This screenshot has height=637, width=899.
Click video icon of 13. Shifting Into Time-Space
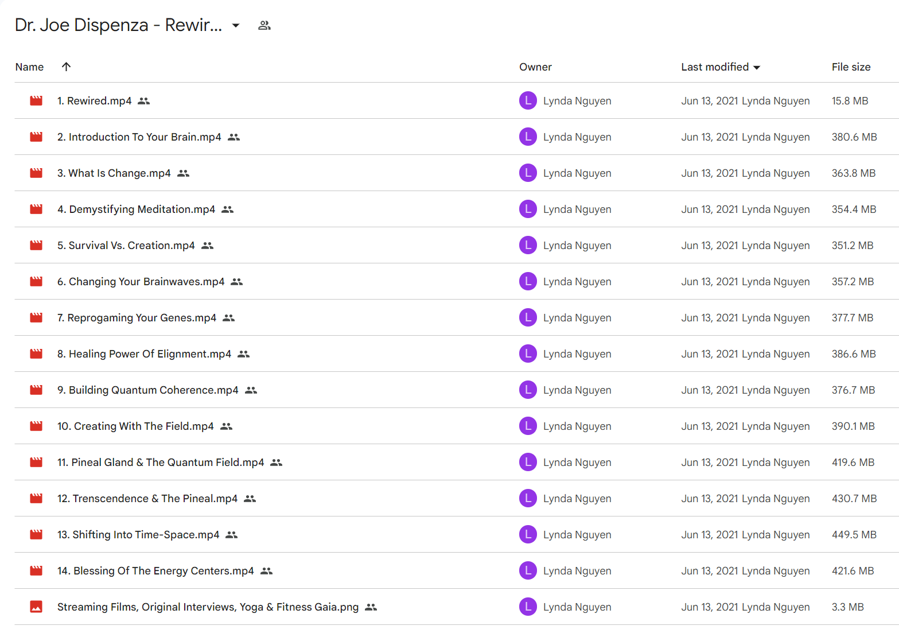pos(36,534)
